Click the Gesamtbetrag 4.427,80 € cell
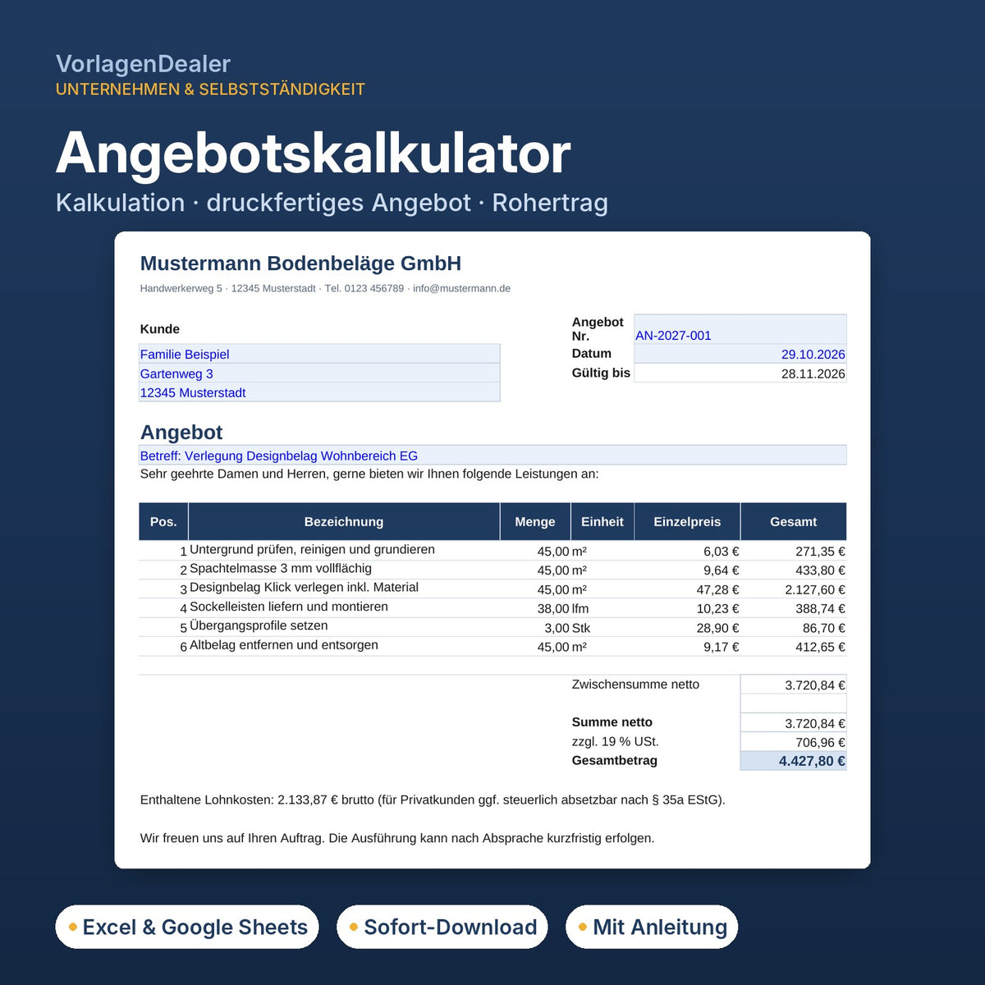This screenshot has height=985, width=985. coord(793,761)
